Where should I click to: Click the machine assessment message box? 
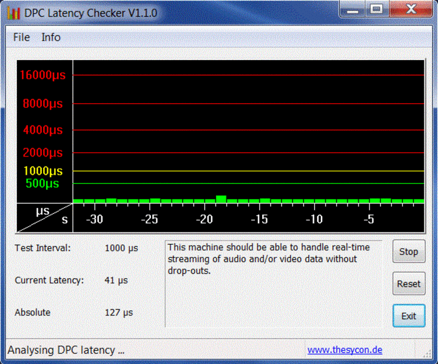click(274, 283)
